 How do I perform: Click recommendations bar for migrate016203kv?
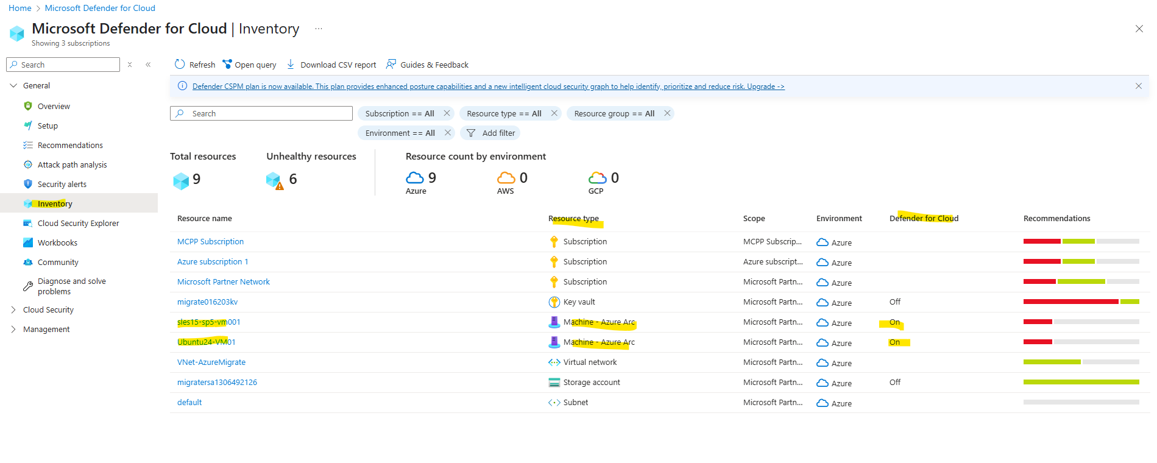pyautogui.click(x=1081, y=302)
